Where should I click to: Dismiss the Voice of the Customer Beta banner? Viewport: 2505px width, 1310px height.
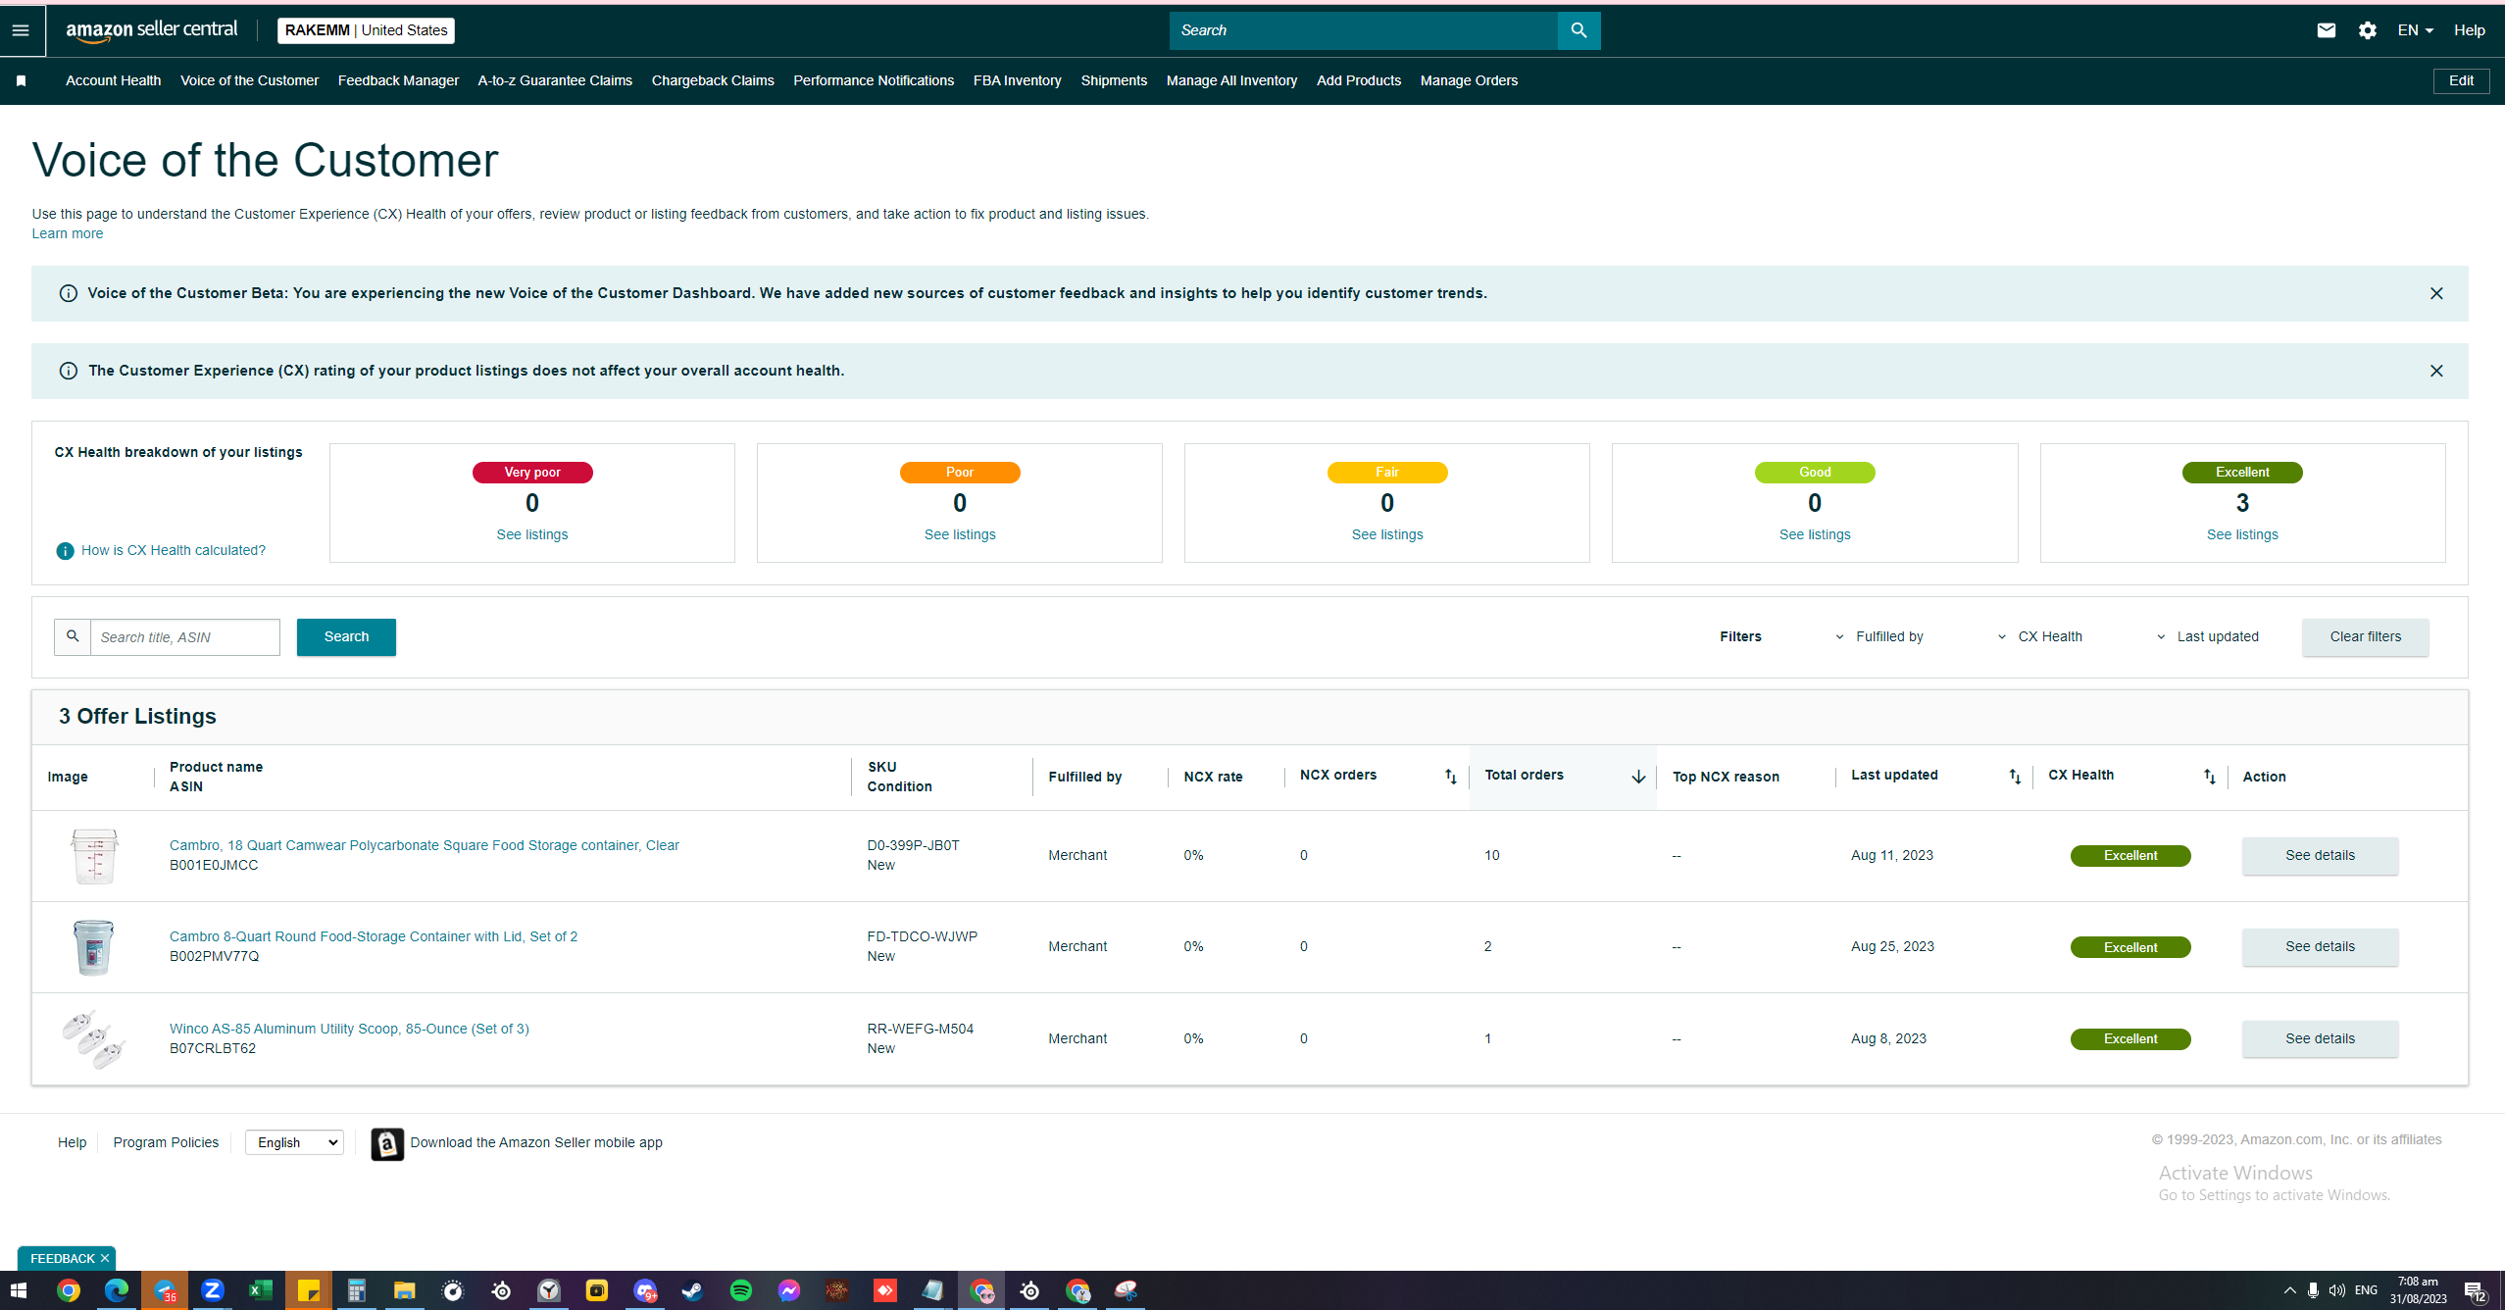[x=2436, y=293]
